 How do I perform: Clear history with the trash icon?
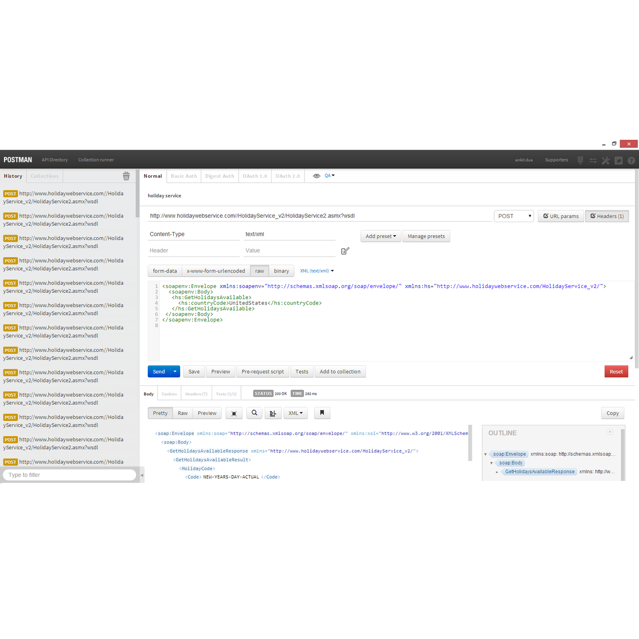[x=126, y=176]
